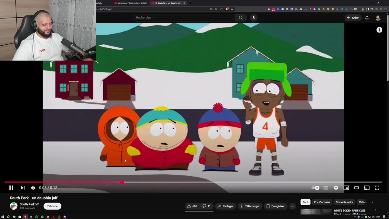
Task: Open YouTube notifications bell
Action: coord(367,18)
